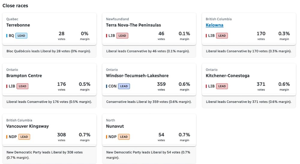Click the Nunavut riding name
Screen dimensions: 300x164
coord(115,126)
